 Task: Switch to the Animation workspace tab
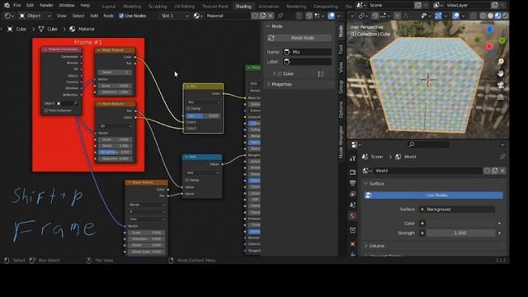(x=269, y=7)
